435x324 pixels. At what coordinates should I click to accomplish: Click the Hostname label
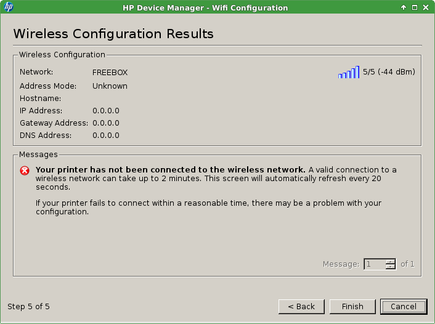coord(40,99)
